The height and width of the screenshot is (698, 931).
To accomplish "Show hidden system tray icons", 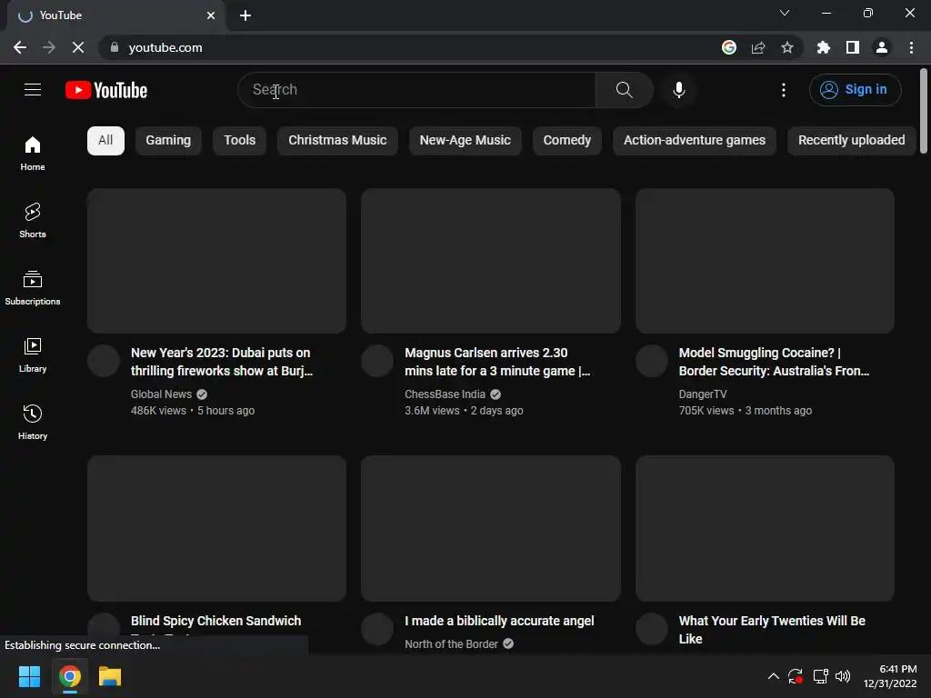I will coord(773,676).
